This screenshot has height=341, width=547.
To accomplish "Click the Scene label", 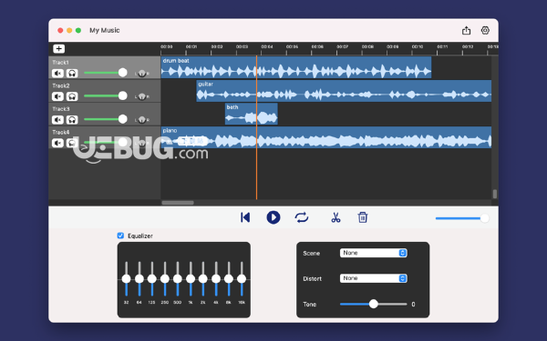I will point(311,254).
